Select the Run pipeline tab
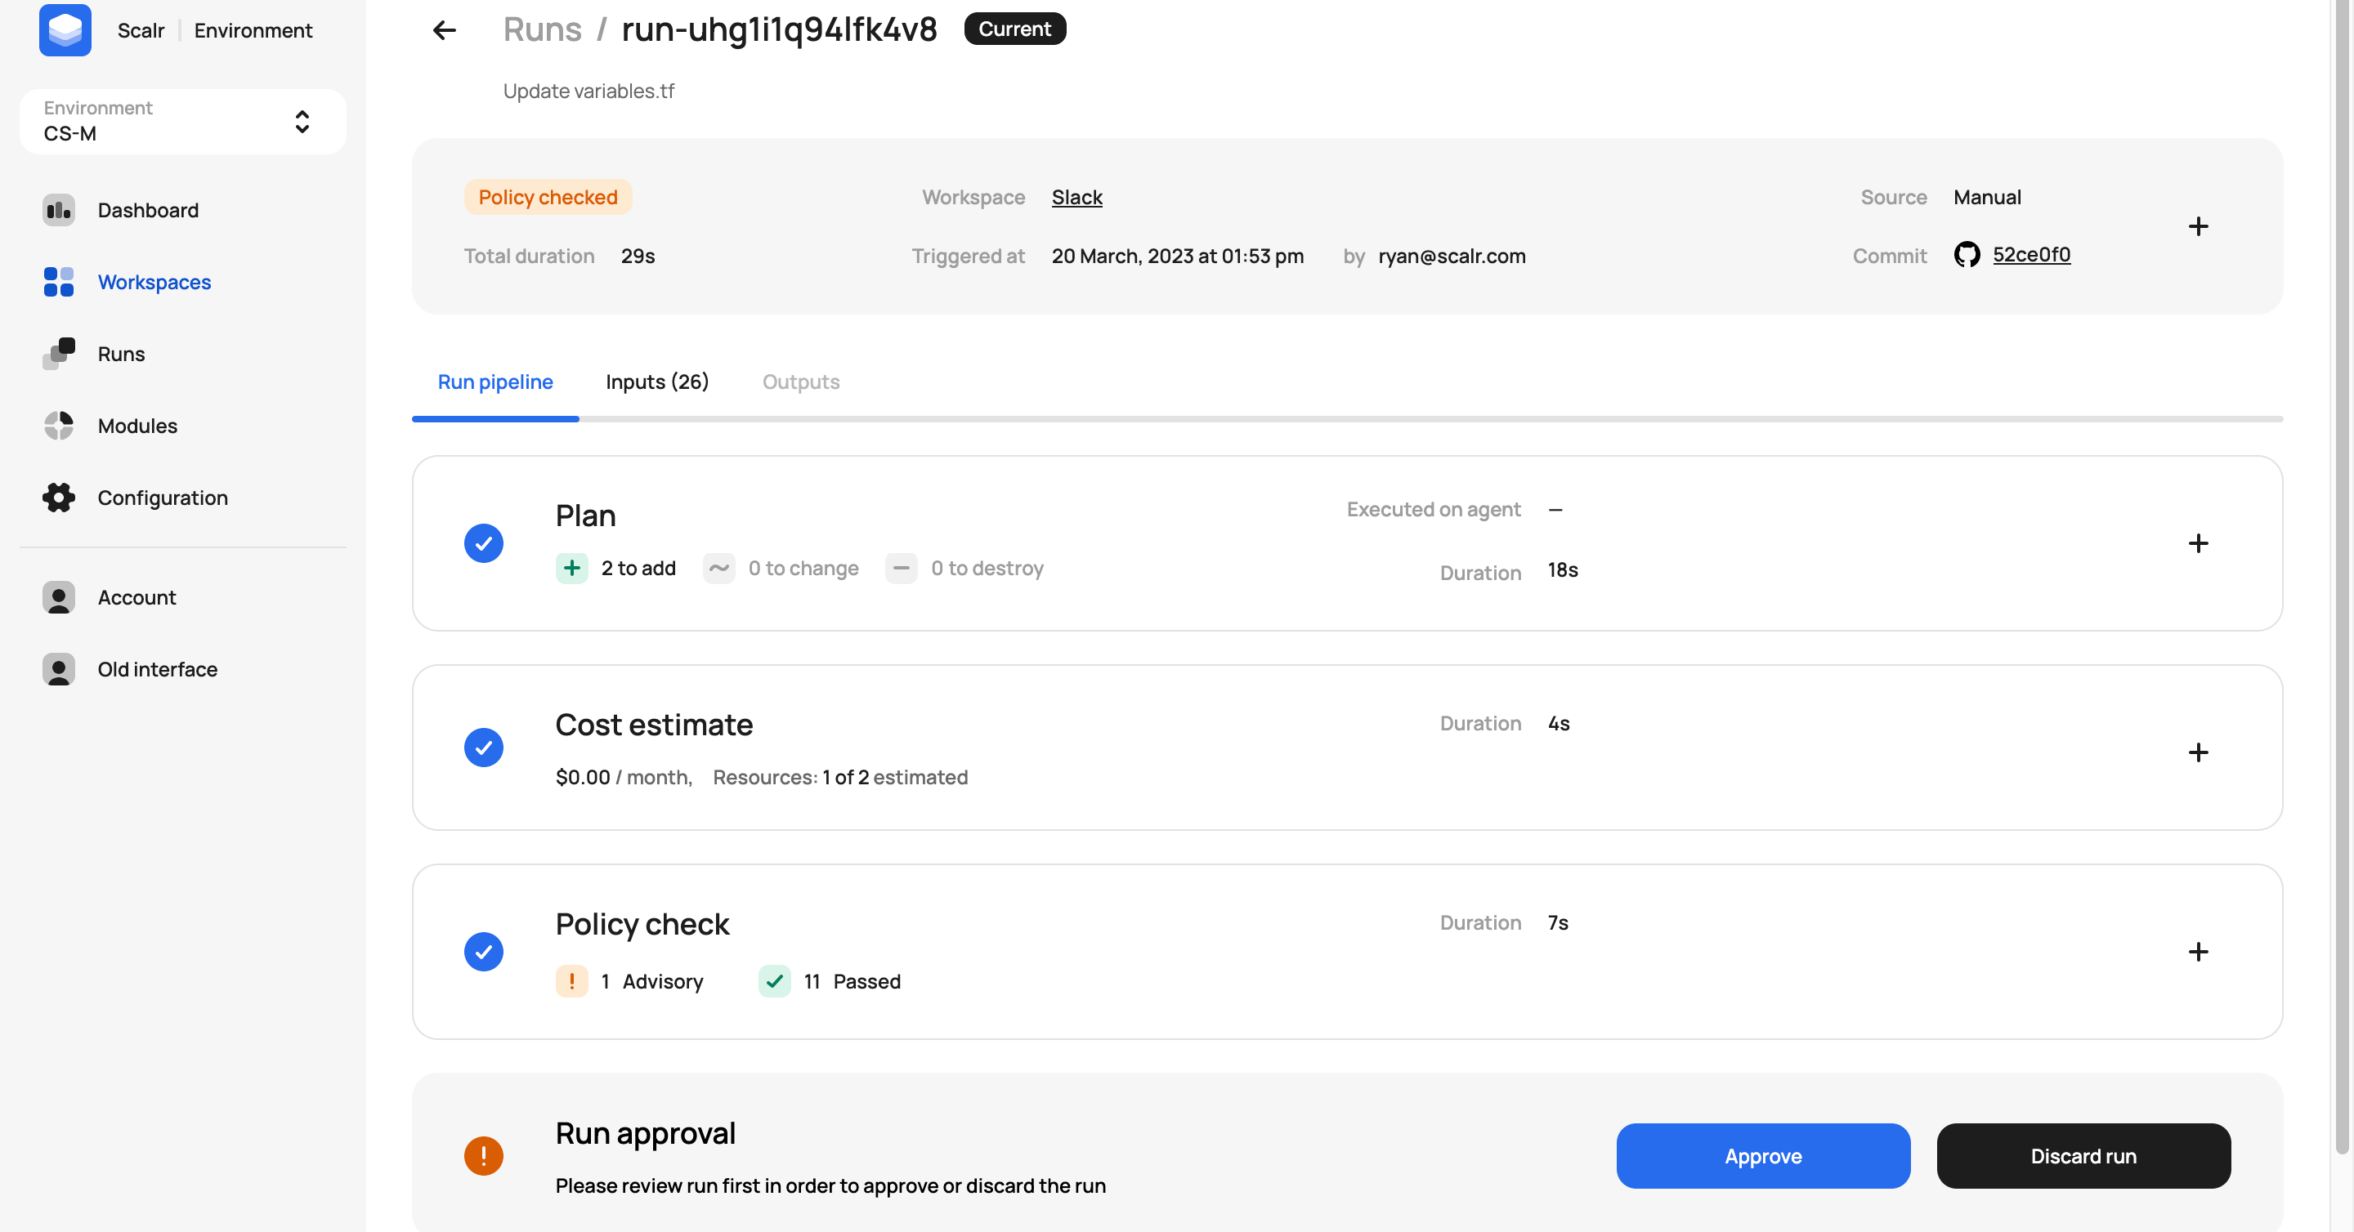The height and width of the screenshot is (1232, 2354). [495, 382]
